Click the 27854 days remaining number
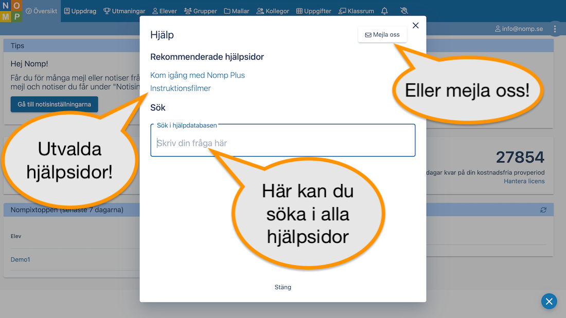This screenshot has height=318, width=566. tap(520, 157)
